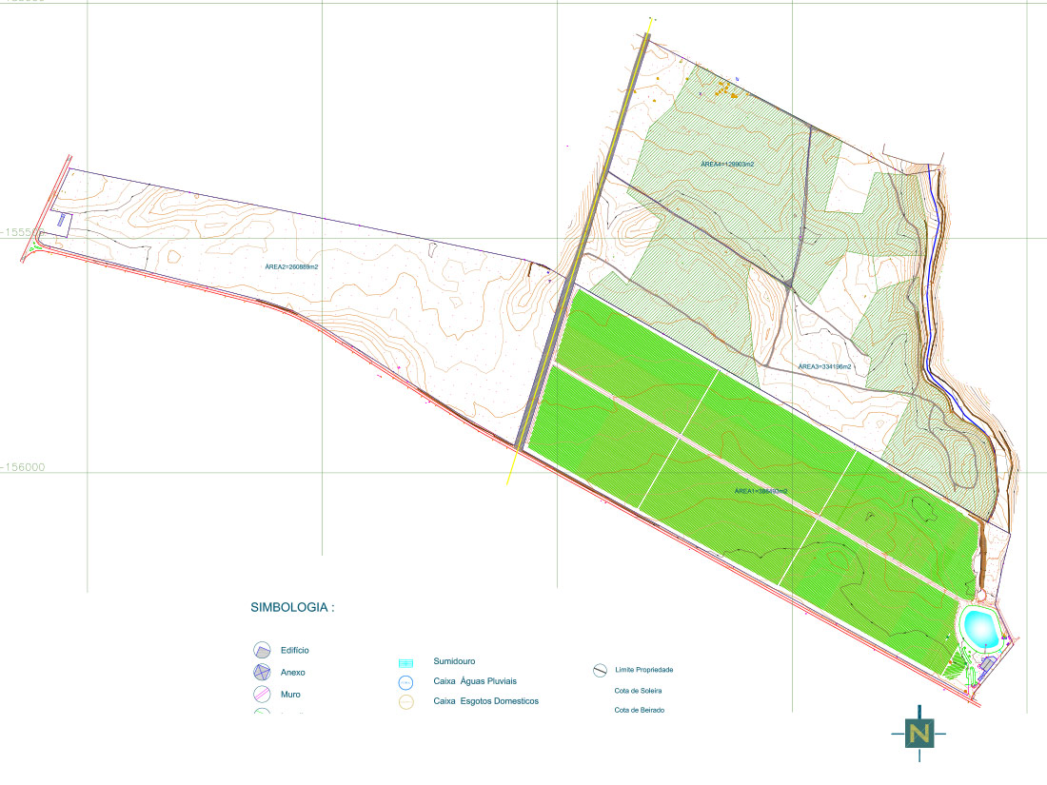1047x785 pixels.
Task: Click the cyan Sumidouro legend symbol
Action: [405, 663]
